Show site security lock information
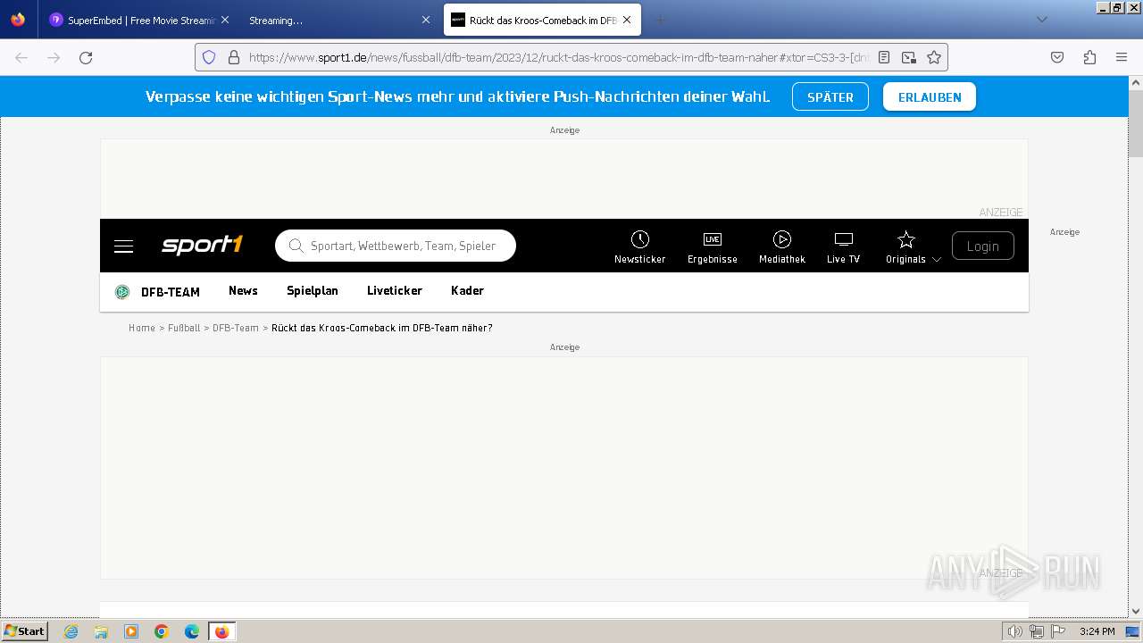Viewport: 1143px width, 643px height. [234, 57]
